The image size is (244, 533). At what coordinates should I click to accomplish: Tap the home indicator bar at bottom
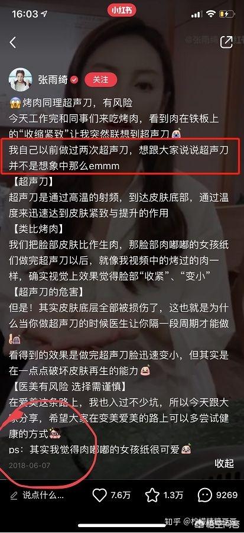(x=122, y=525)
